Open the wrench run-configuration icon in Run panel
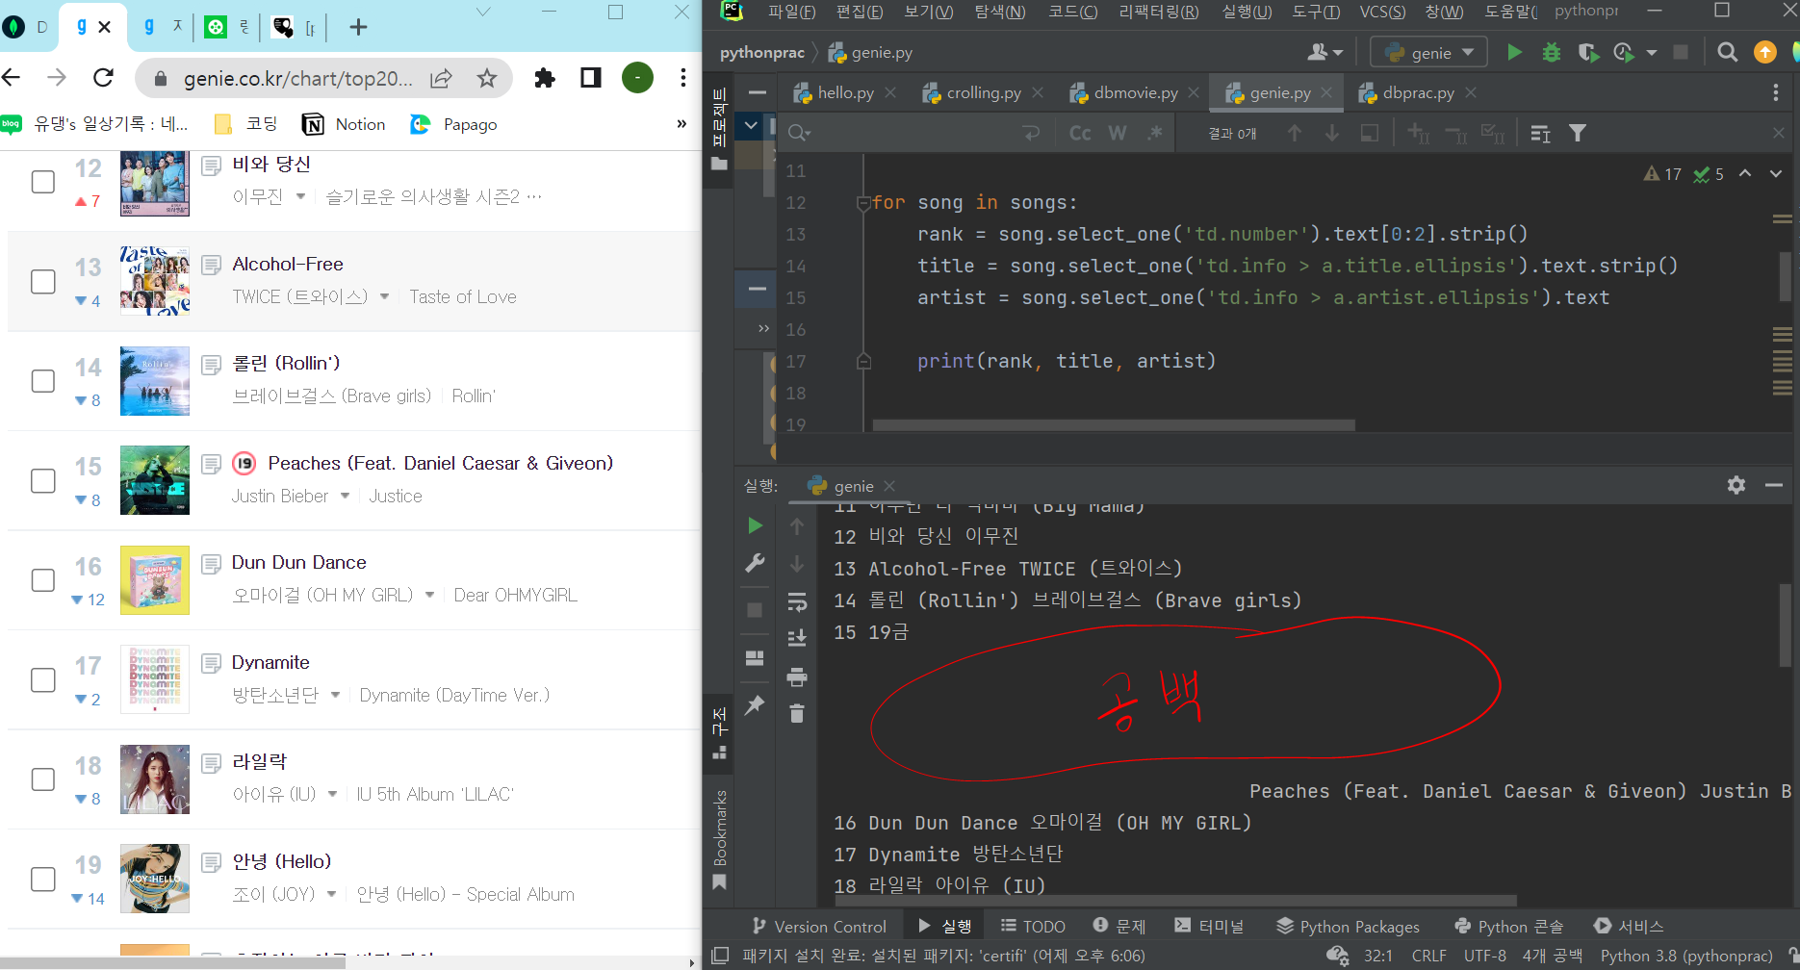Screen dimensions: 1800x970 (x=755, y=563)
